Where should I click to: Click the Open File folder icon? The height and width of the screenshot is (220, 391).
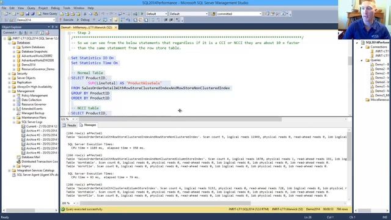(x=22, y=13)
